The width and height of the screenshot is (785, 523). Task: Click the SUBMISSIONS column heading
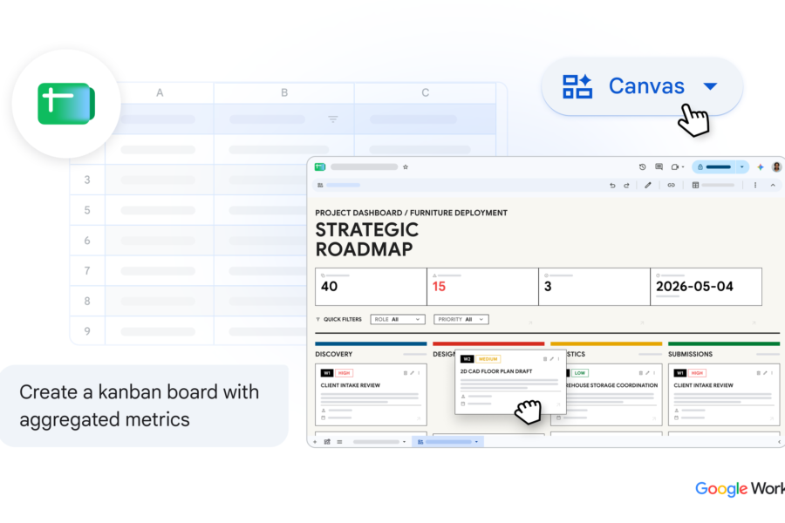point(690,354)
